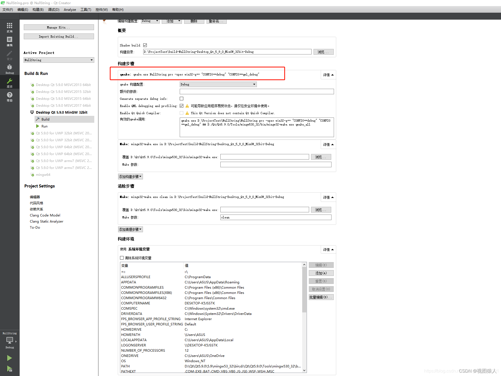The image size is (501, 376).
Task: Collapse the qmake step 详情 panel
Action: tap(328, 74)
